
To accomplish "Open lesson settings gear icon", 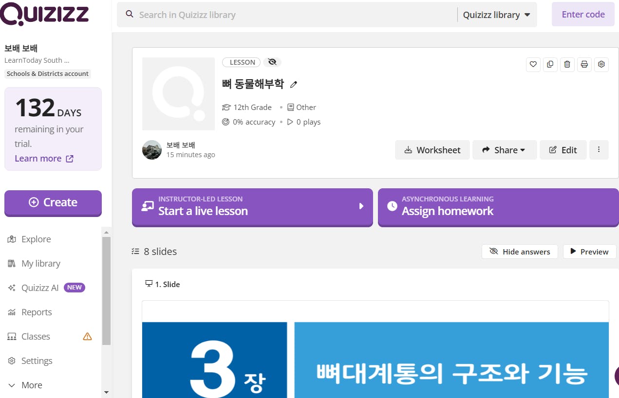I will coord(601,64).
